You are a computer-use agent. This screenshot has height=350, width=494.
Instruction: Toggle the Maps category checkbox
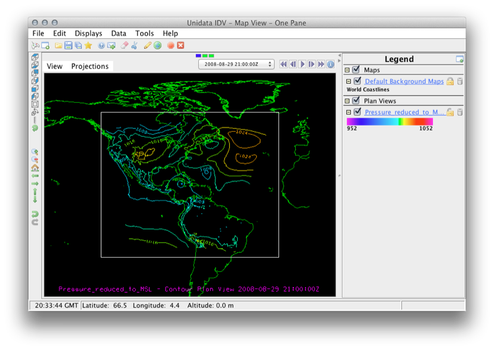coord(355,70)
